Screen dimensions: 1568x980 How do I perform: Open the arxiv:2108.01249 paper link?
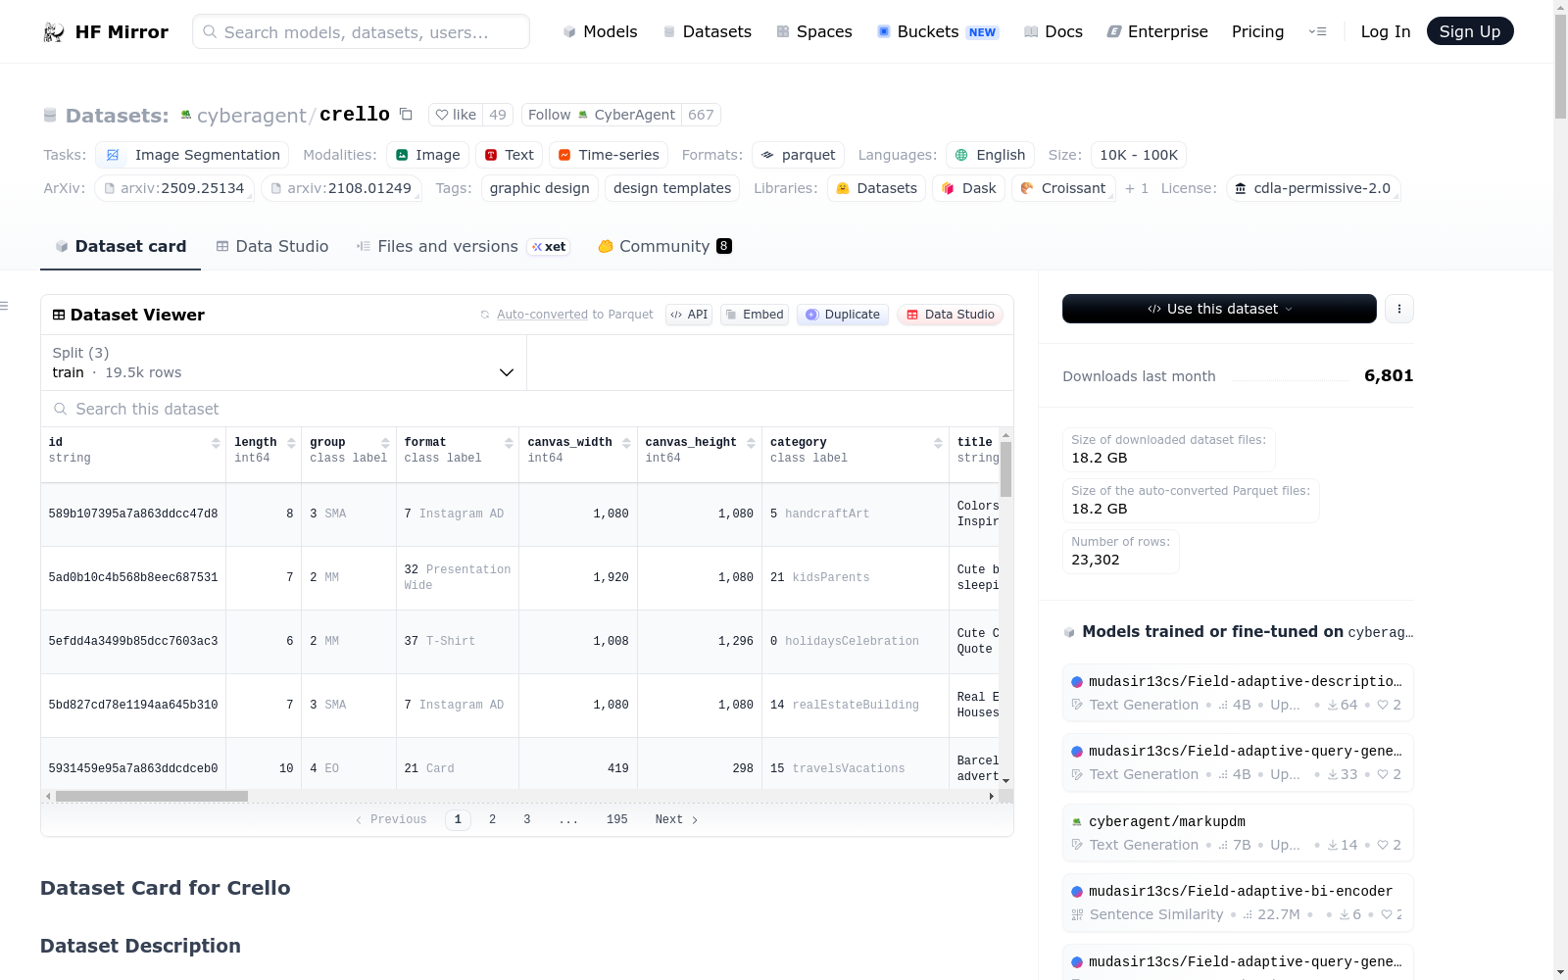click(342, 188)
